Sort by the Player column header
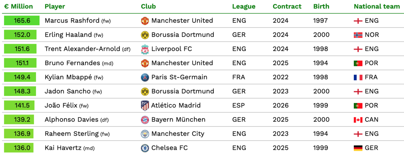The image size is (404, 154). coord(55,6)
